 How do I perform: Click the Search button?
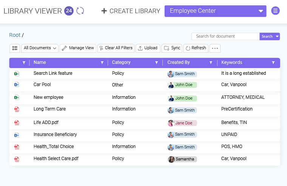tap(267, 36)
